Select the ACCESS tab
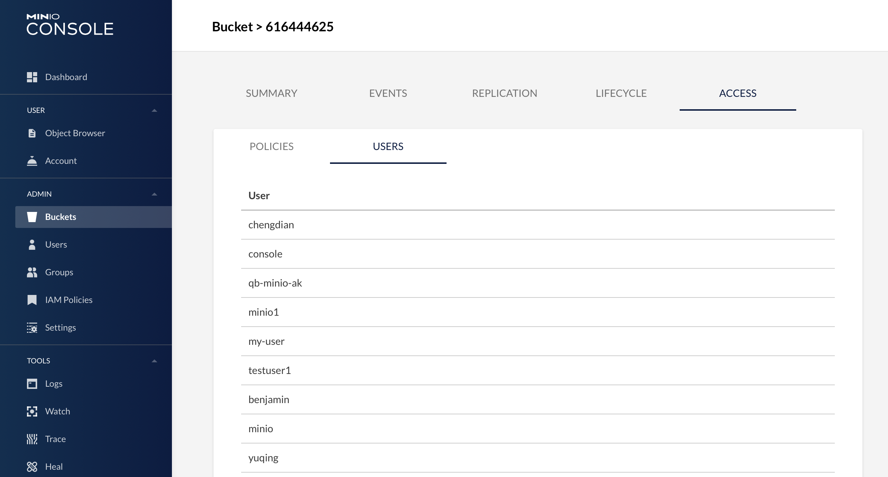Viewport: 888px width, 477px height. (x=738, y=93)
